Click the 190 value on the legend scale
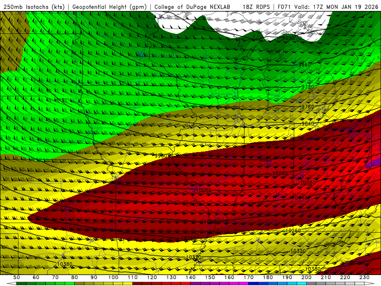The image size is (381, 286). pos(287,277)
